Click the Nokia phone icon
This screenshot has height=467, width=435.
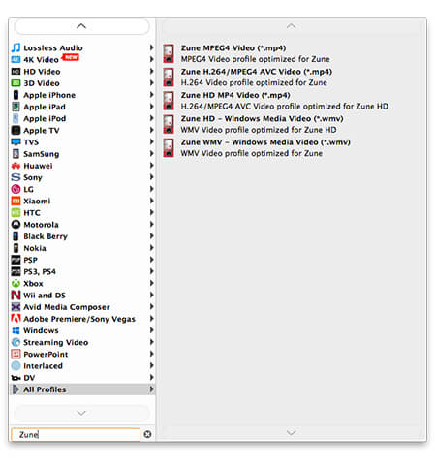click(16, 248)
